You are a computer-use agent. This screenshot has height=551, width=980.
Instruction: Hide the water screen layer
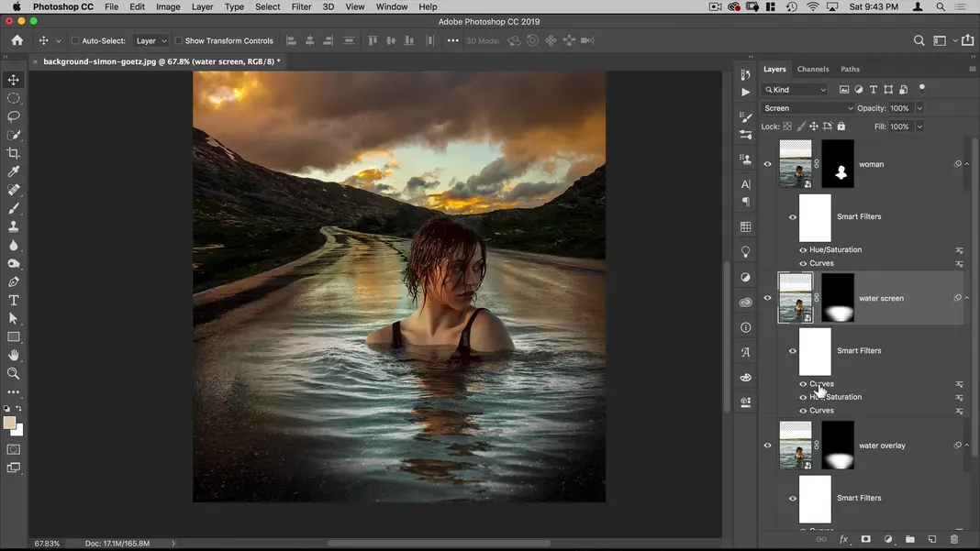pos(767,298)
